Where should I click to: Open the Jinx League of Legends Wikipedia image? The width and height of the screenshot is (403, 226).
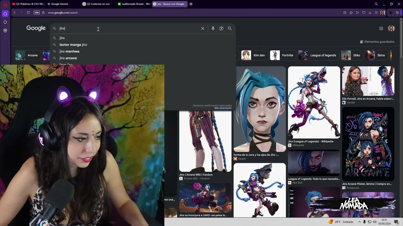pos(314,102)
